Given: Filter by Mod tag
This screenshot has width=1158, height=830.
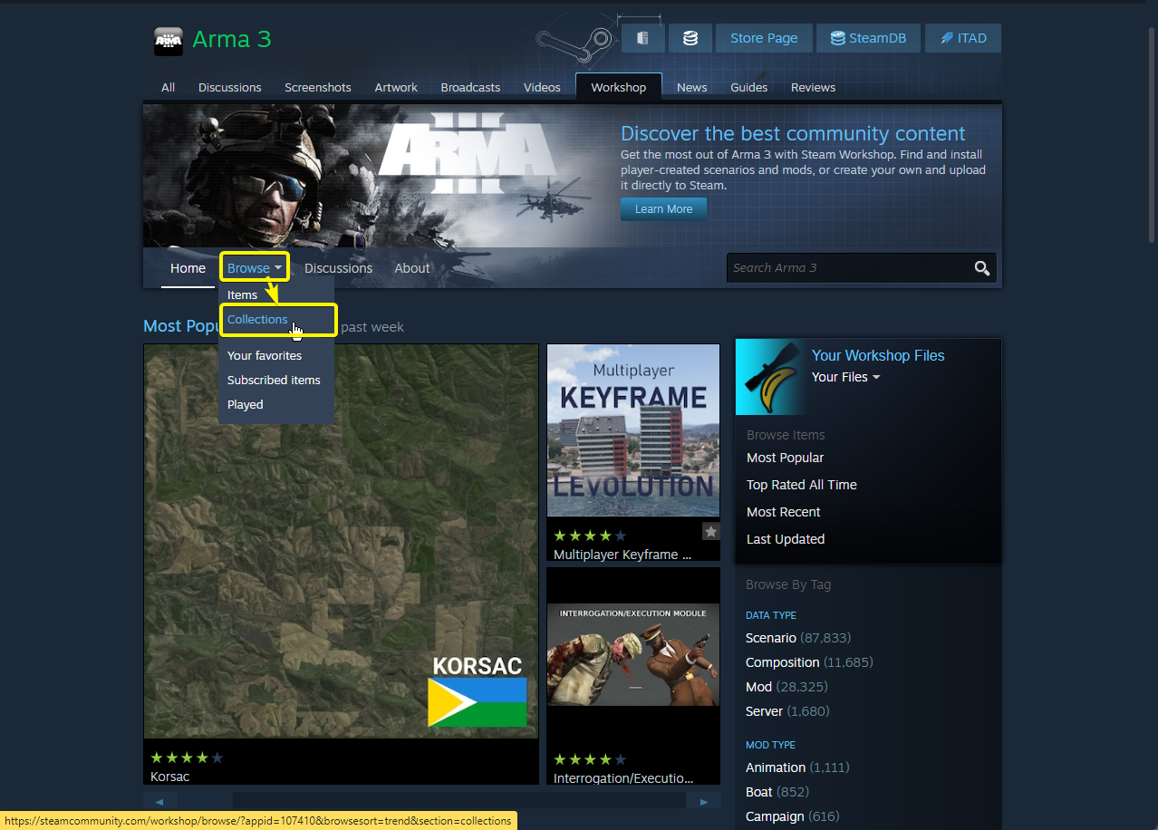Looking at the screenshot, I should point(758,687).
